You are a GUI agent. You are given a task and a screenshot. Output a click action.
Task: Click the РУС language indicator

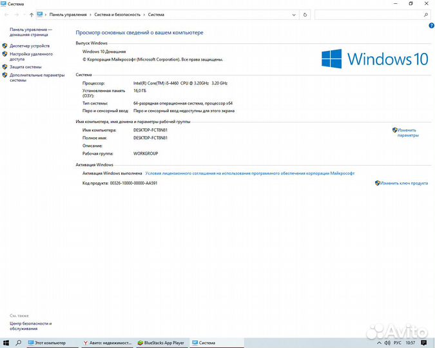click(397, 343)
